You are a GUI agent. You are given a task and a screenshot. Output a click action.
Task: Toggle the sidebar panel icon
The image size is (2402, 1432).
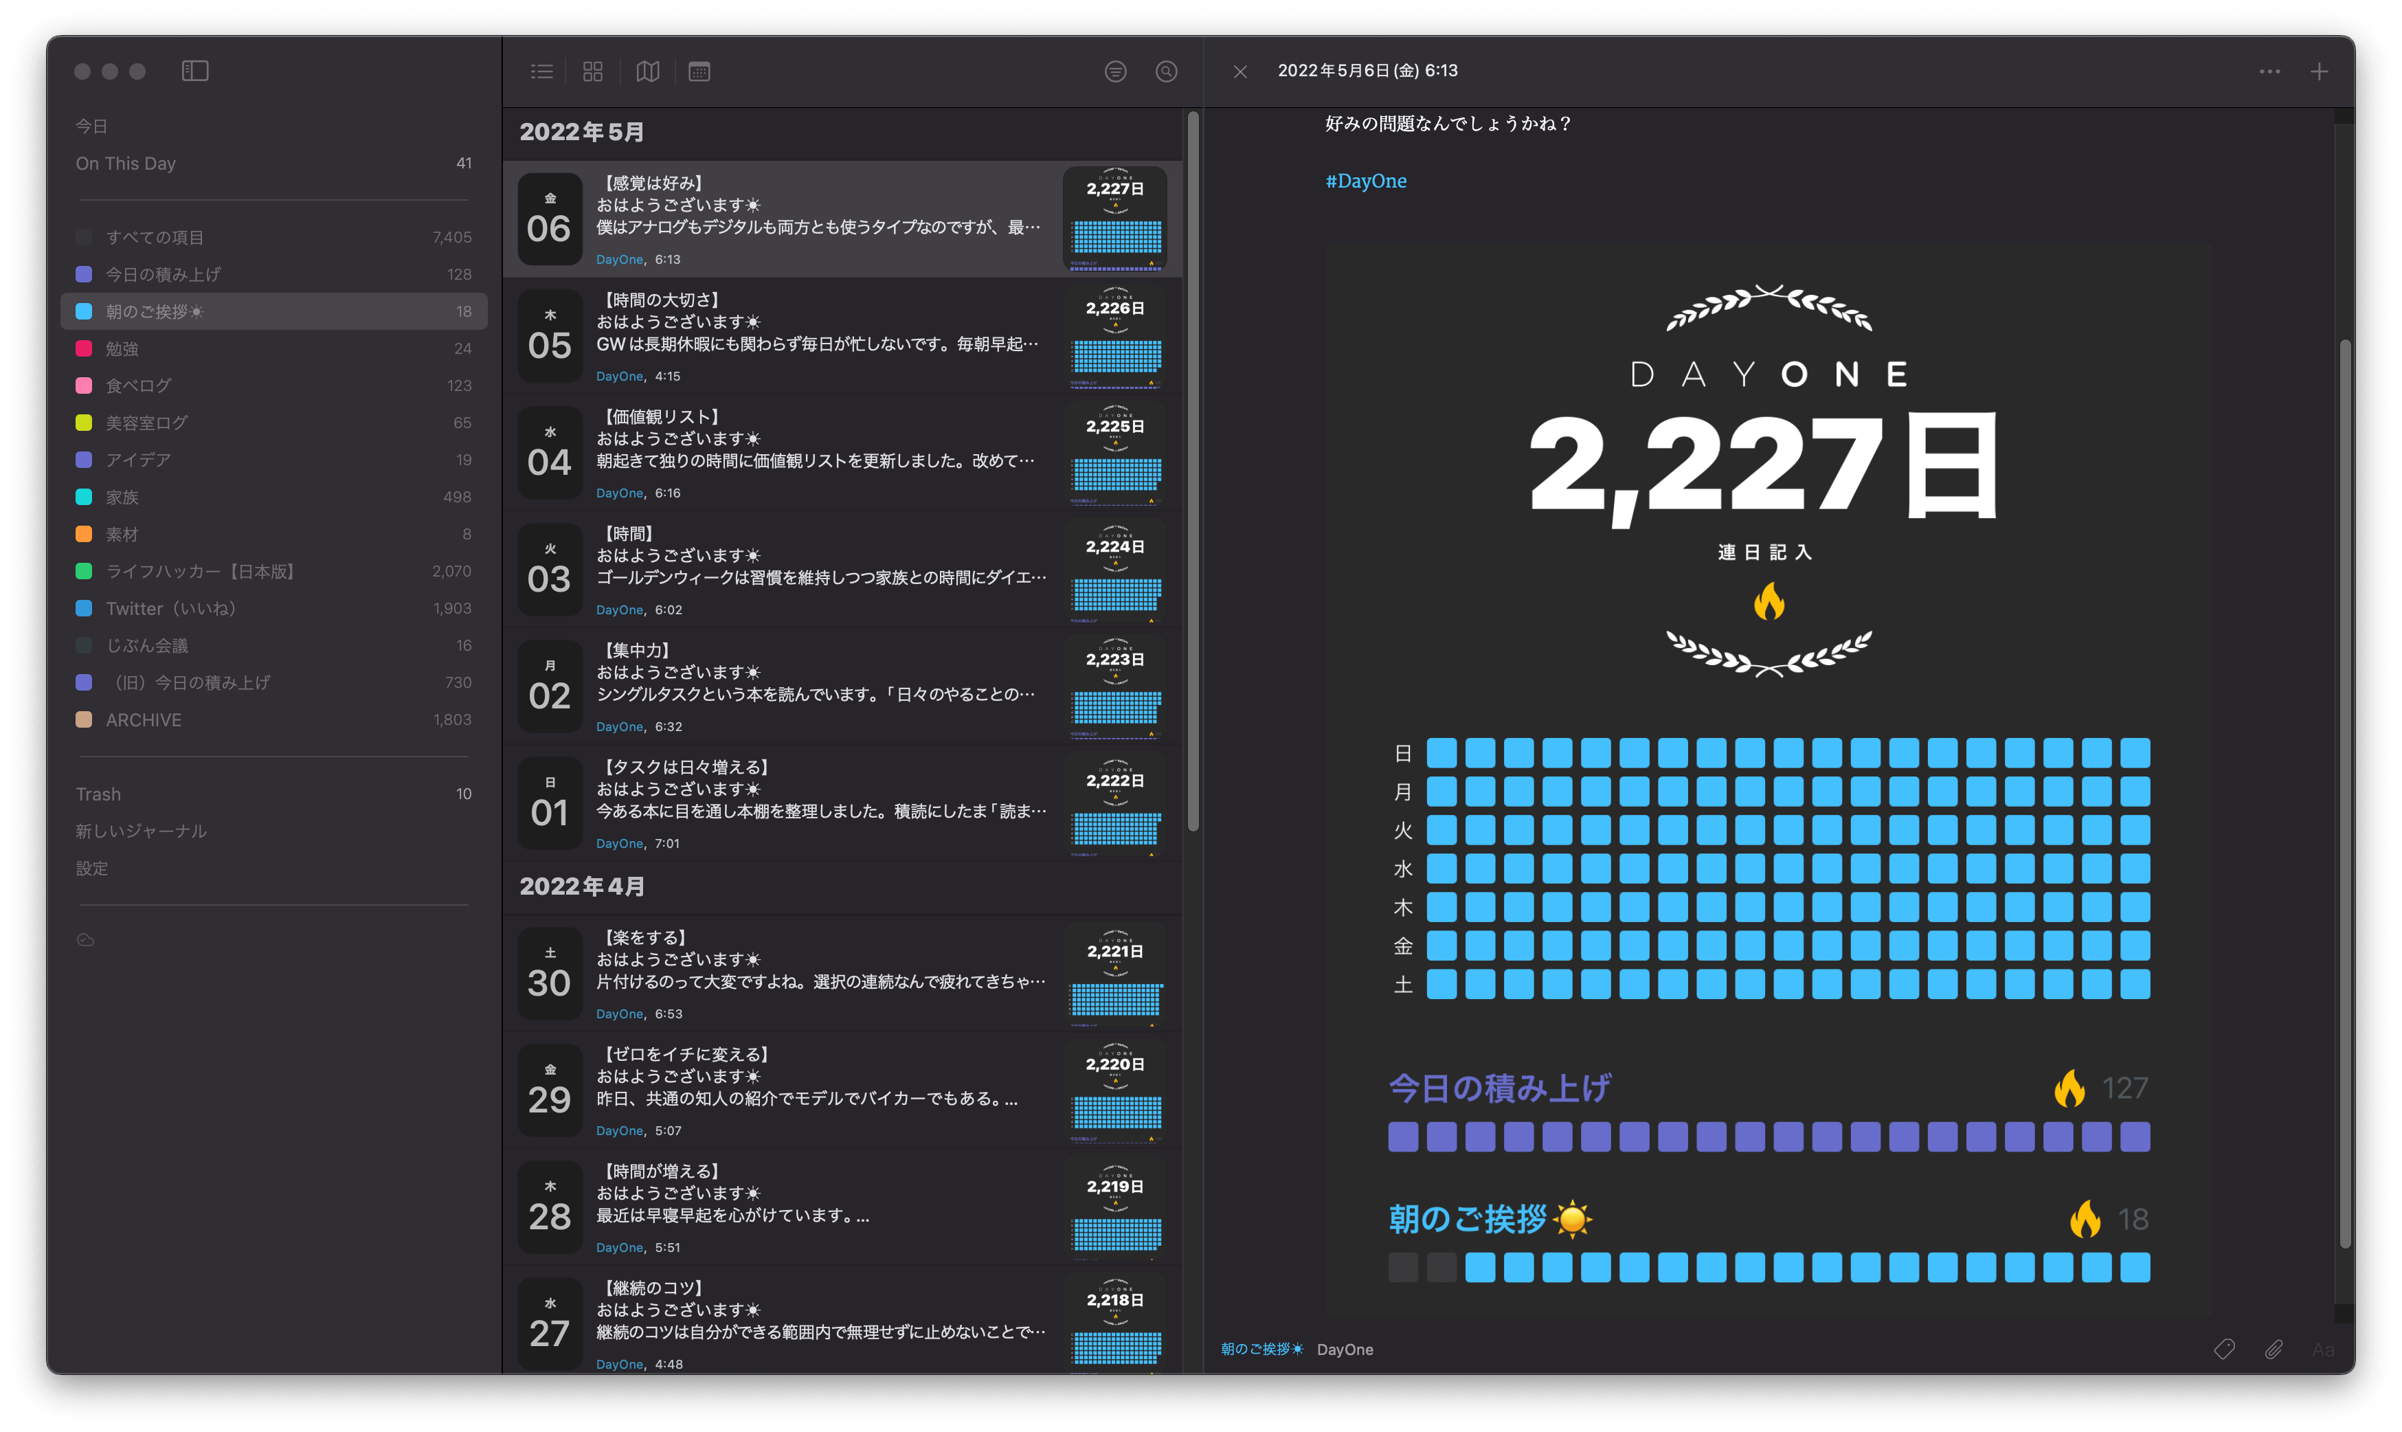(195, 71)
